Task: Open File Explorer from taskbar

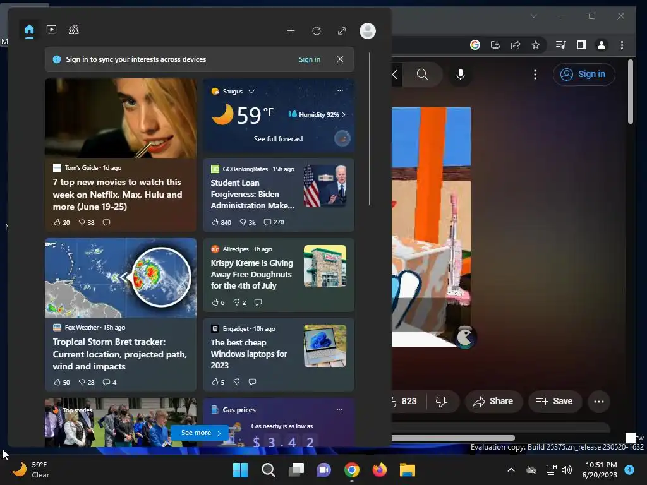Action: pos(408,470)
